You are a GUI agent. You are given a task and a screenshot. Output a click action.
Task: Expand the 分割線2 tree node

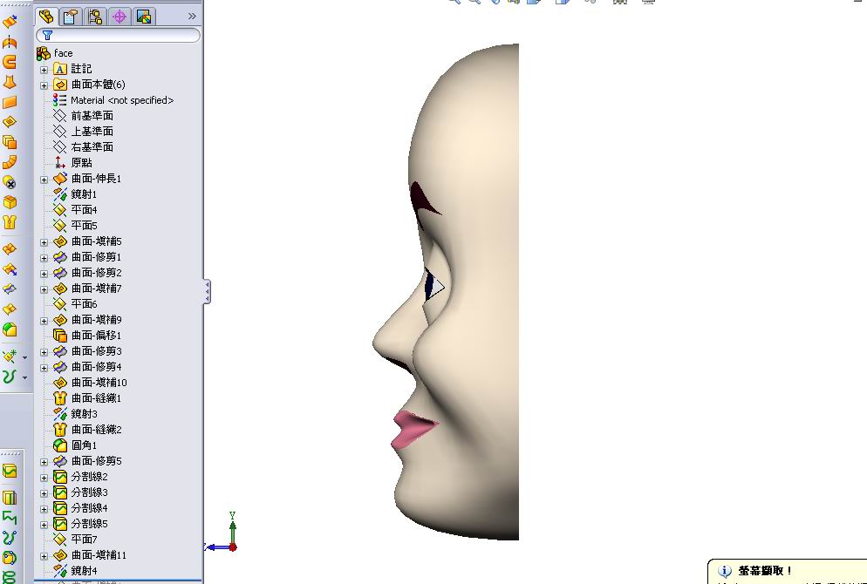pos(44,476)
